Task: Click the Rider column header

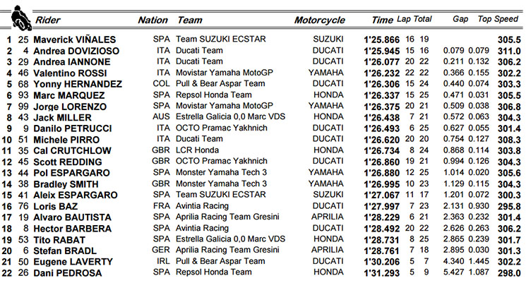Action: point(47,20)
